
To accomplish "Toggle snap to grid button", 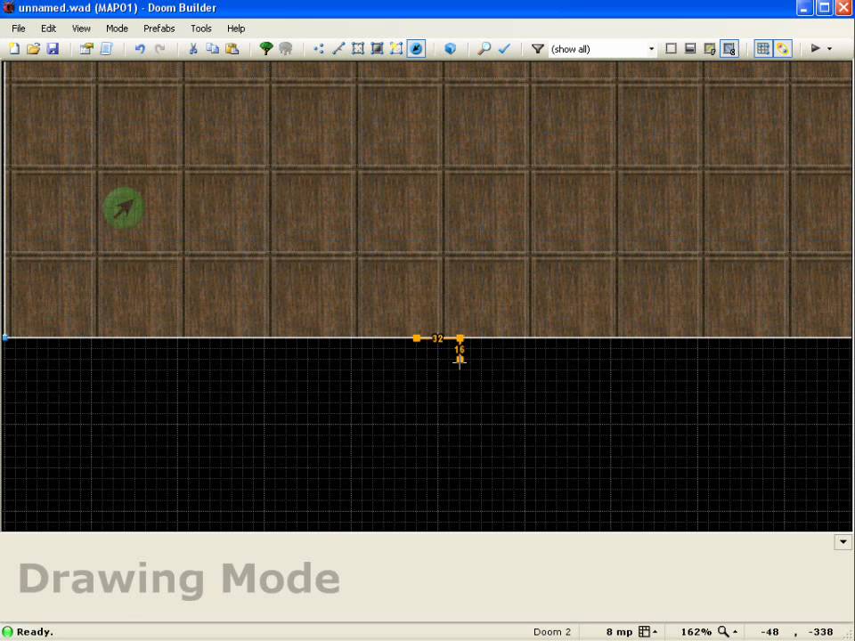I will point(763,48).
